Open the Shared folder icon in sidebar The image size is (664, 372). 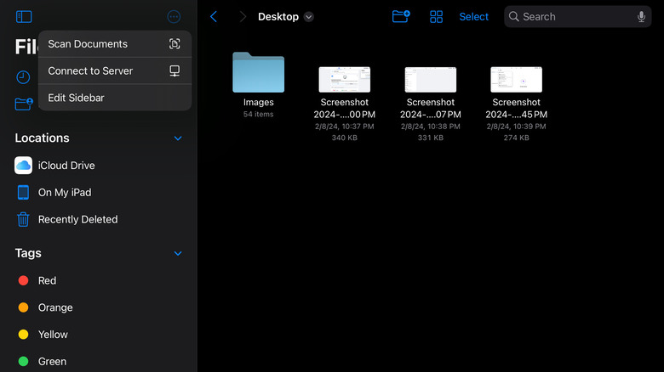24,104
